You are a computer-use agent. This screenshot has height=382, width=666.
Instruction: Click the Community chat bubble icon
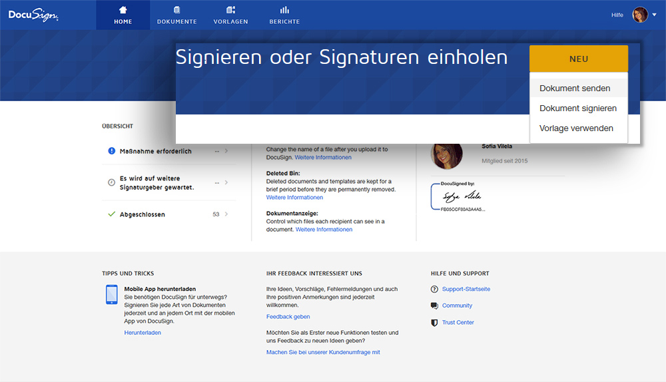pos(435,305)
